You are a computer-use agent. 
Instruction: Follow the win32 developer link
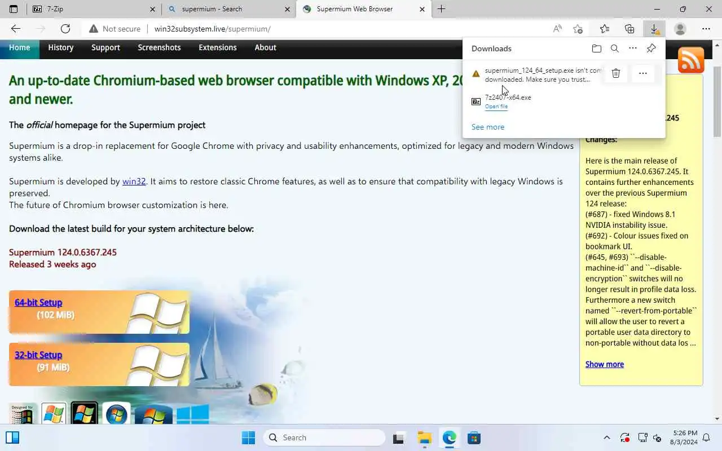click(x=134, y=182)
